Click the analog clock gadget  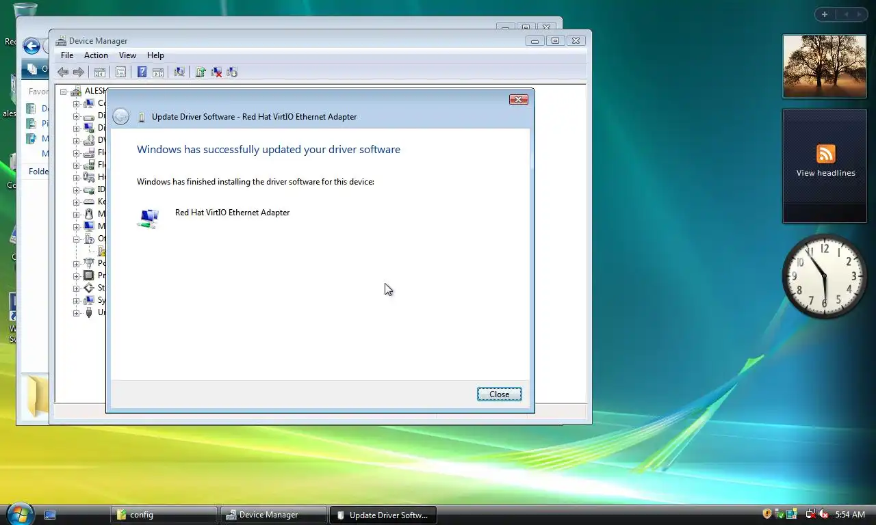click(825, 276)
